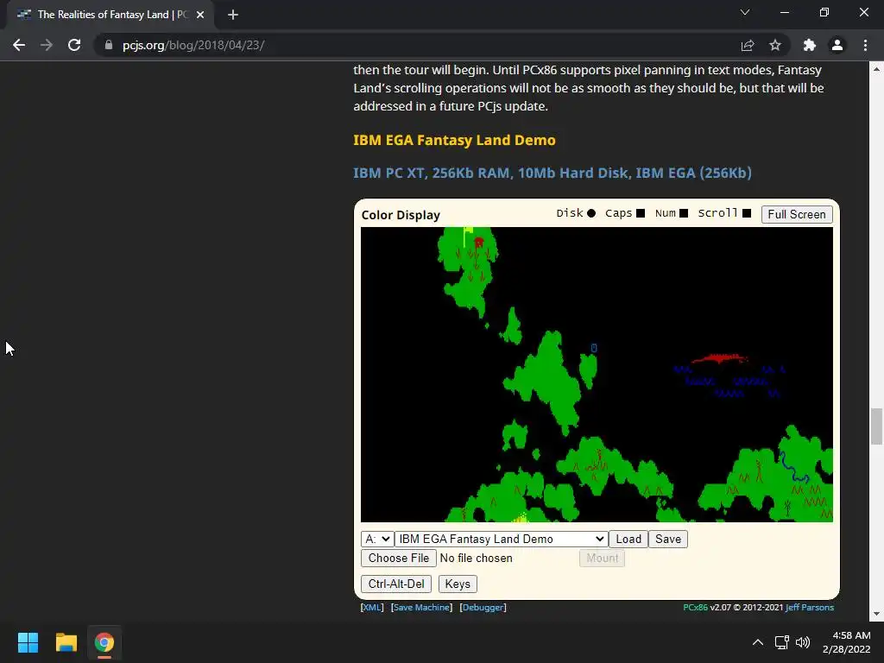
Task: View site lock information icon
Action: [109, 45]
